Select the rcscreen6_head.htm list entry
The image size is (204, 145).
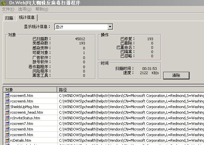tap(27, 112)
